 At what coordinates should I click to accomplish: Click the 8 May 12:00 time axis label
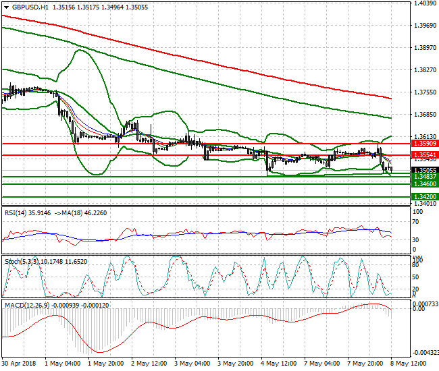point(408,364)
